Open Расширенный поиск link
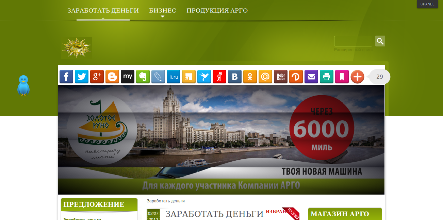 354,50
